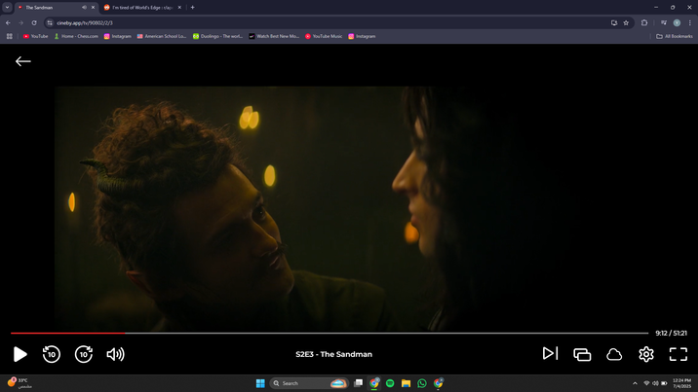Switch to the World's Edge Reddit tab

click(142, 8)
